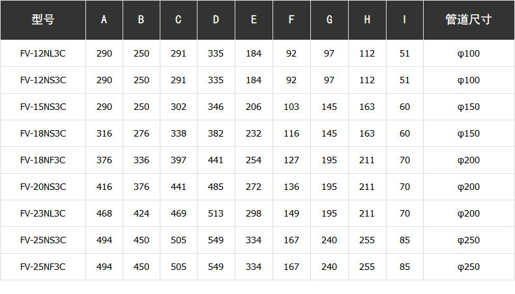Click value 103 in FV-15NS3C row
Image resolution: width=515 pixels, height=294 pixels.
(291, 107)
